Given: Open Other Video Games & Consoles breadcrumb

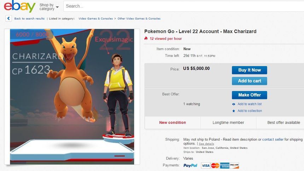Looking at the screenshot, I should [139, 19].
